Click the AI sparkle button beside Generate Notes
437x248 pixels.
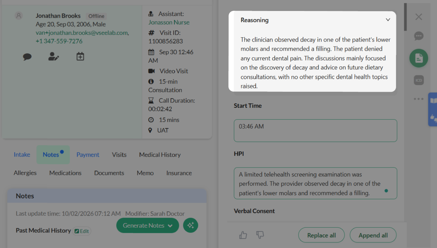pos(191,225)
